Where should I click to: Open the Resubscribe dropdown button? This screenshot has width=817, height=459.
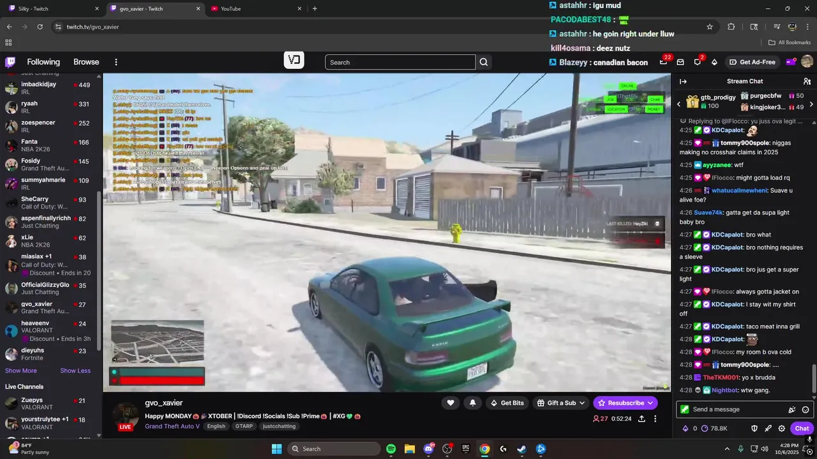[x=626, y=403]
